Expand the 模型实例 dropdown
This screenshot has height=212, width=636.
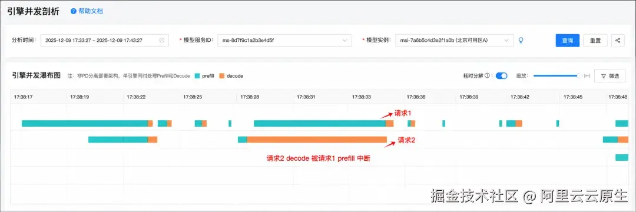point(454,41)
